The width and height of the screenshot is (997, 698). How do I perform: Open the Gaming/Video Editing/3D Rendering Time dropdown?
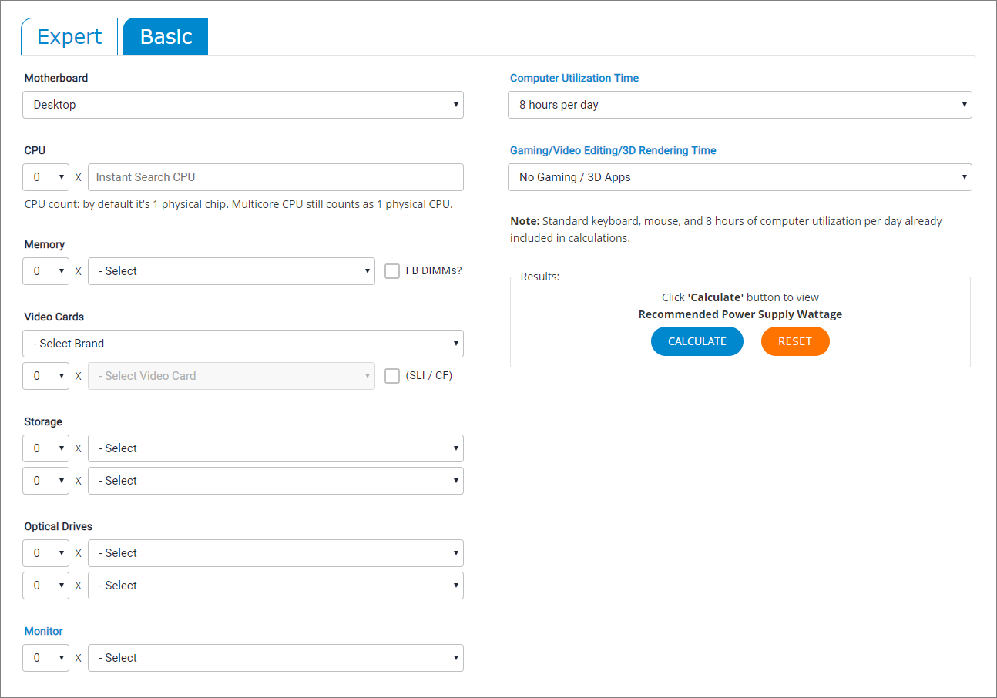point(740,177)
